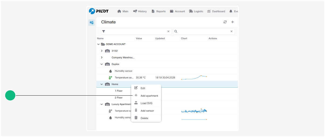This screenshot has width=325, height=137.
Task: Open the Reports tab
Action: 158,11
